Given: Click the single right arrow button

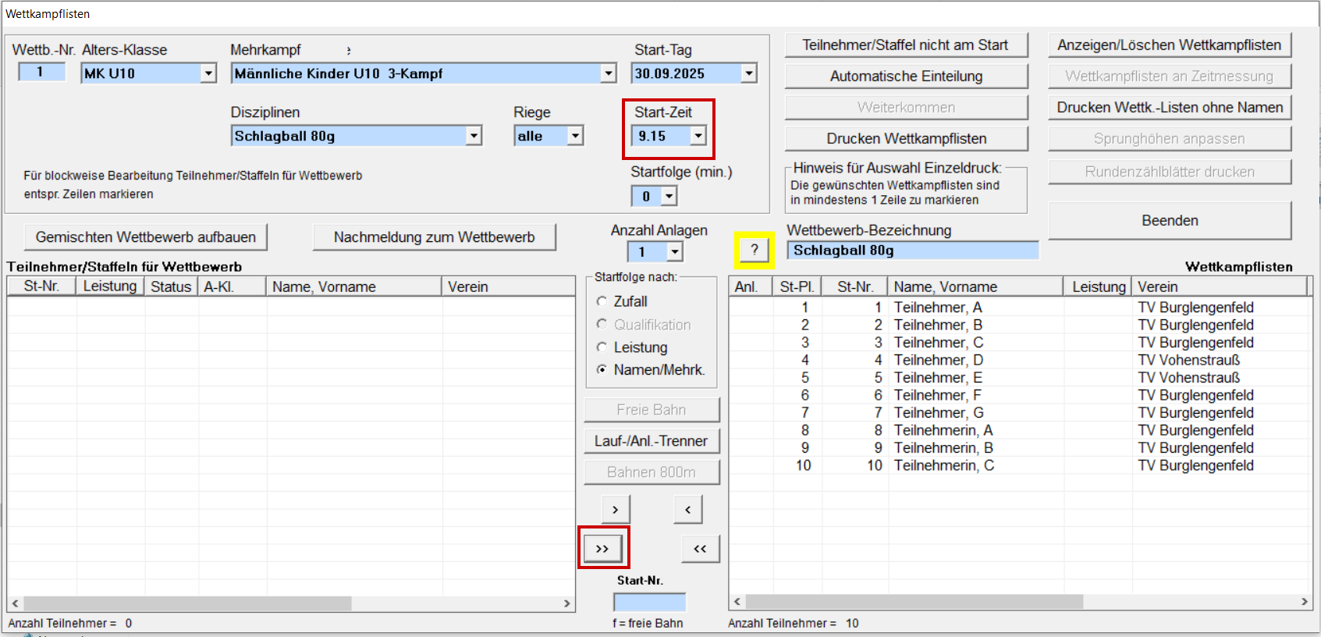Looking at the screenshot, I should click(615, 510).
